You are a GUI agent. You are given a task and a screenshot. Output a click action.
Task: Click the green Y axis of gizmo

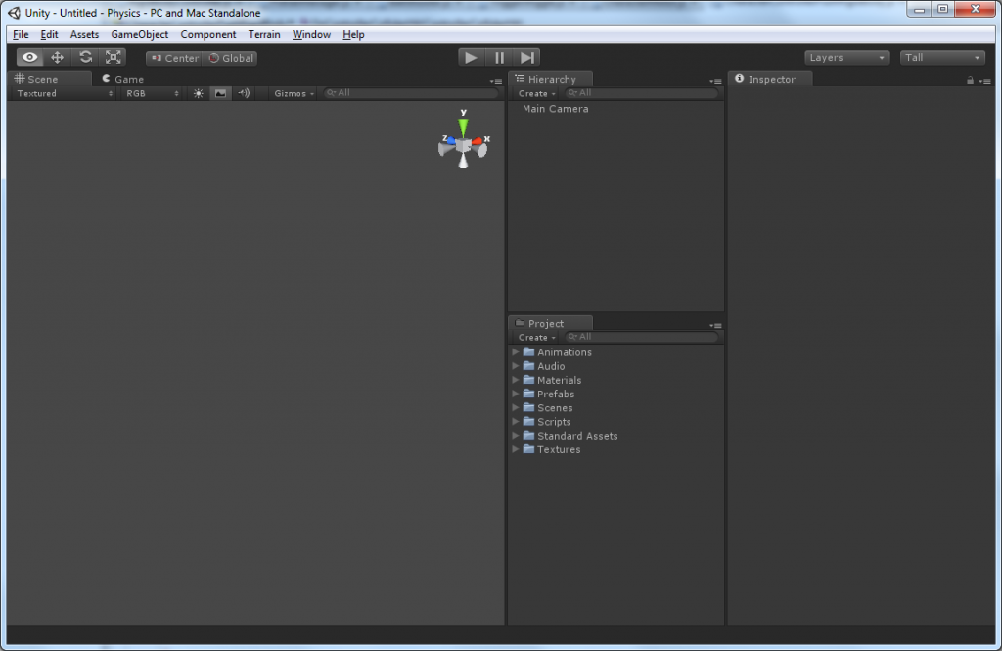[x=463, y=126]
